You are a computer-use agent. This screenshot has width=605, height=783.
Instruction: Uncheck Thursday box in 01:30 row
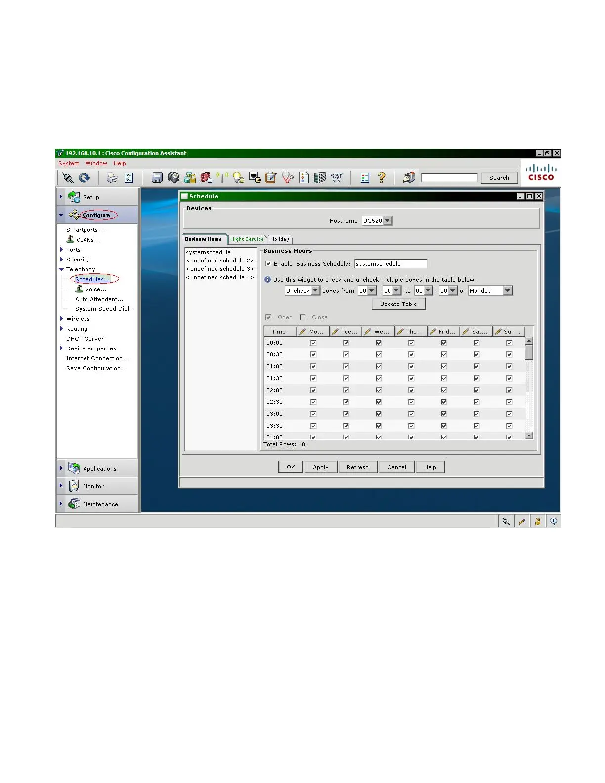pos(411,378)
